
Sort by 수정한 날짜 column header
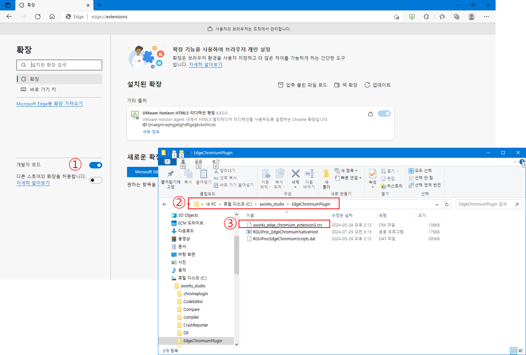click(x=342, y=215)
